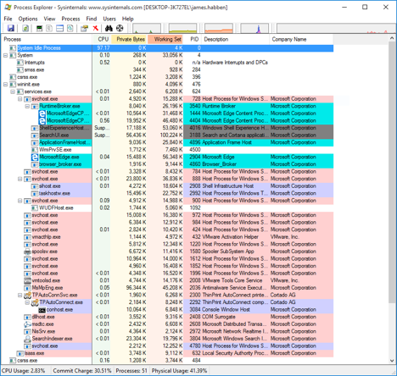Collapse the TPAutoConnSvc.exe tree node

point(20,296)
